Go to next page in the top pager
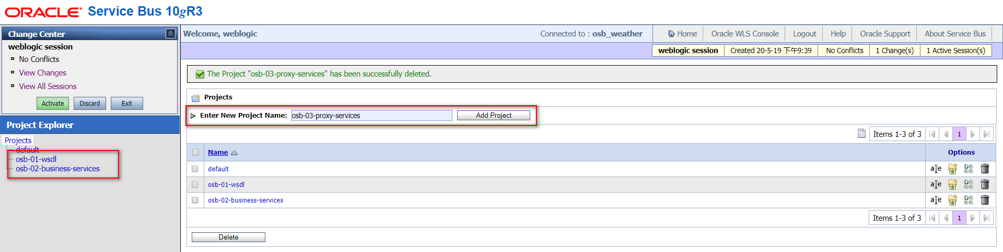Viewport: 1003px width, 252px height. [x=972, y=134]
